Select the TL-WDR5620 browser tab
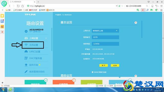 tap(23, 2)
